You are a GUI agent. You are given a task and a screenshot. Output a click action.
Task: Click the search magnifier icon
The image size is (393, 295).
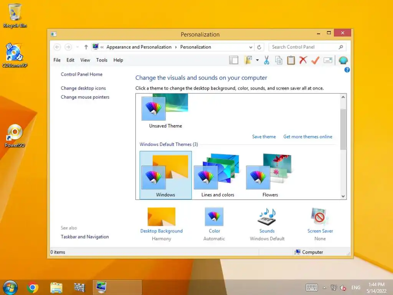pyautogui.click(x=341, y=47)
